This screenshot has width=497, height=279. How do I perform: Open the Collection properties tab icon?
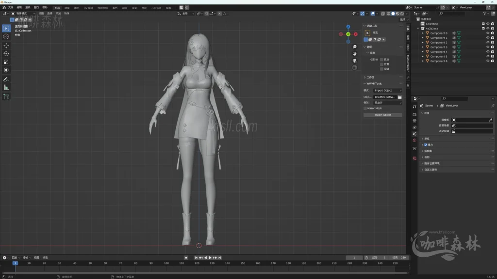point(414,149)
